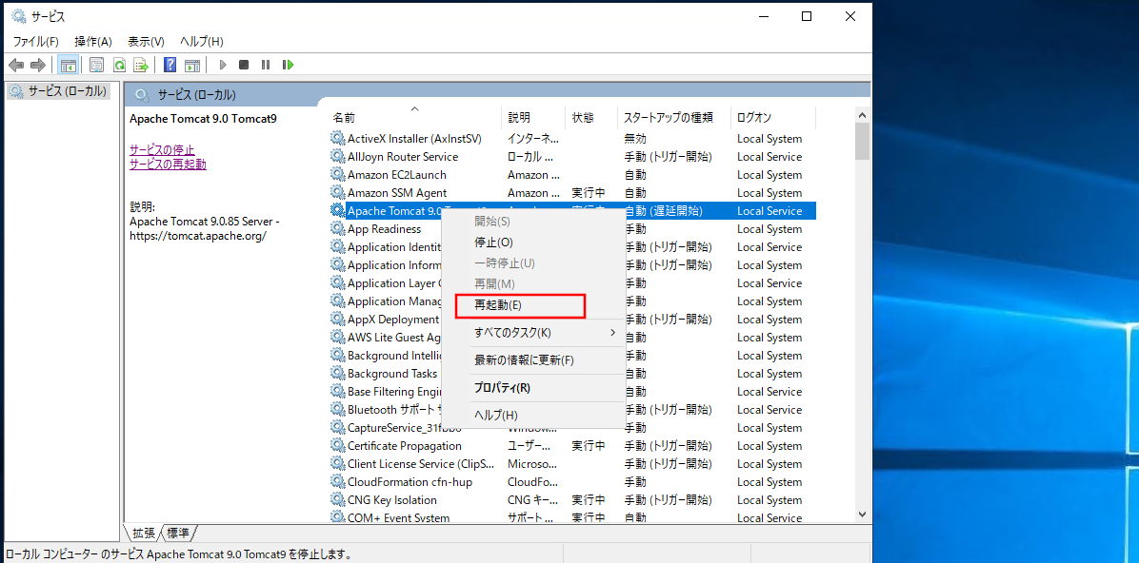
Task: Sort by スタートアップの種類 column header
Action: coord(668,118)
